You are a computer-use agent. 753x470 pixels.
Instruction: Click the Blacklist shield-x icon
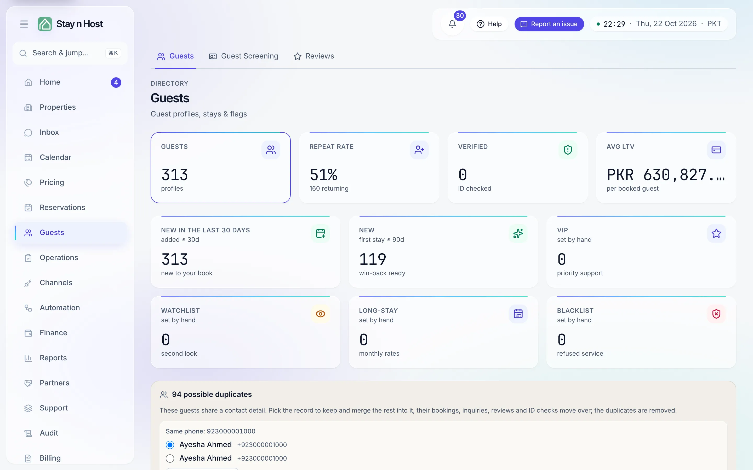pos(716,314)
